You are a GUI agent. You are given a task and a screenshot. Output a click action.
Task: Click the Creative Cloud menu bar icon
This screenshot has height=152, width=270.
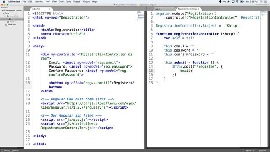tap(224, 2)
